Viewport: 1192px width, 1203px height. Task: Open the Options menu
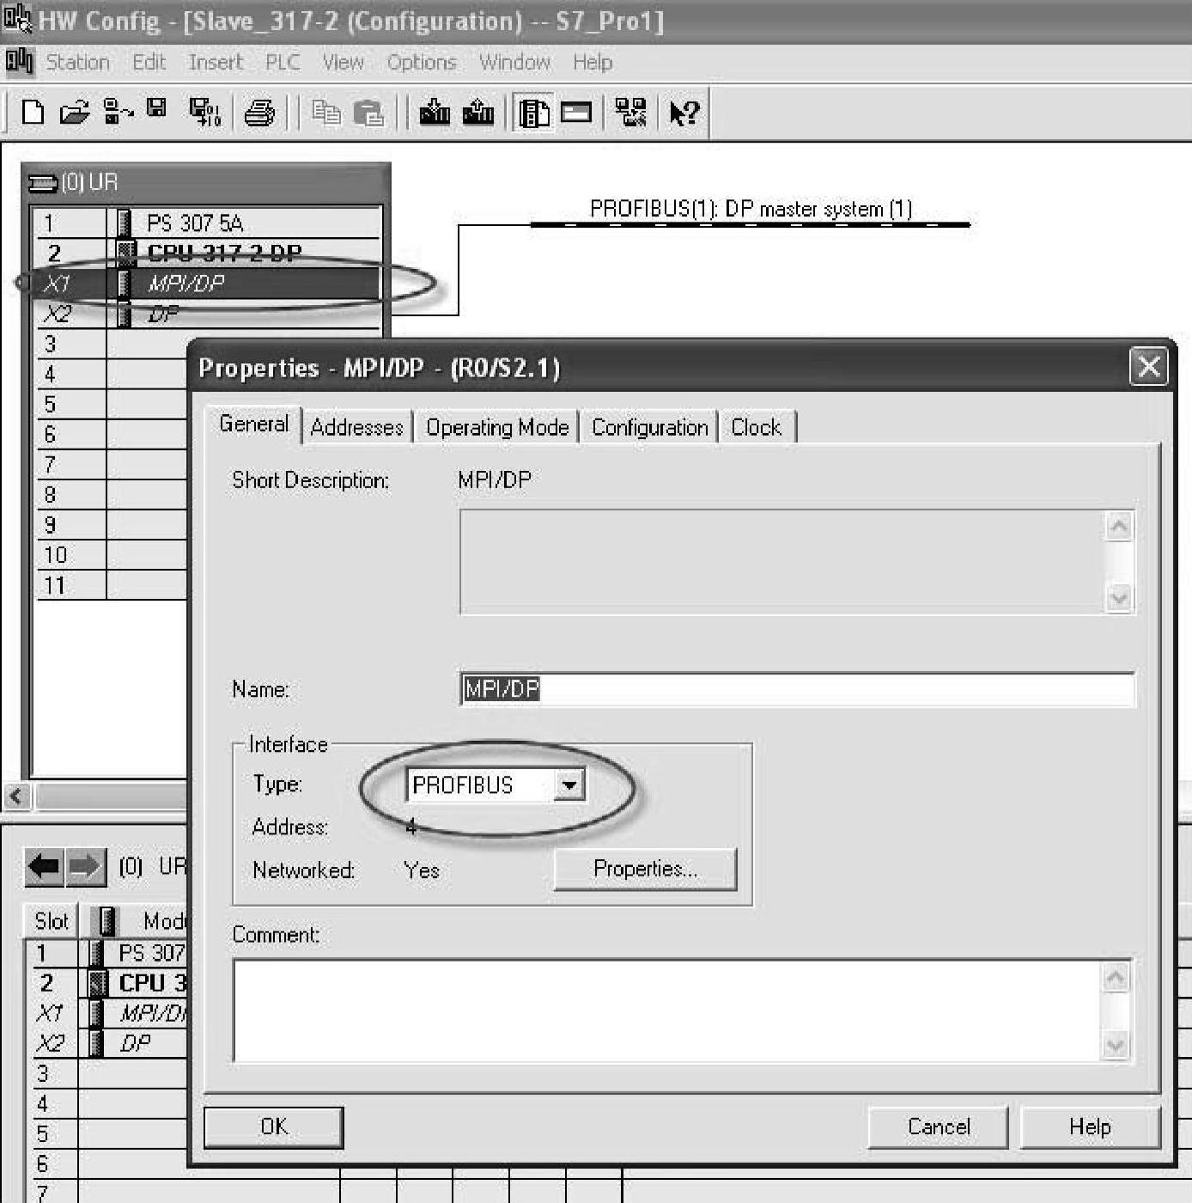[x=422, y=62]
